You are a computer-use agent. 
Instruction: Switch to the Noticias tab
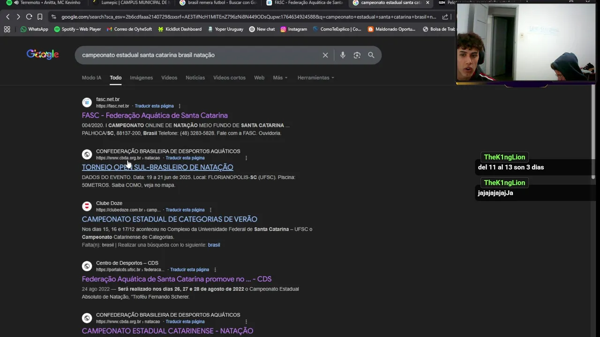pos(195,78)
